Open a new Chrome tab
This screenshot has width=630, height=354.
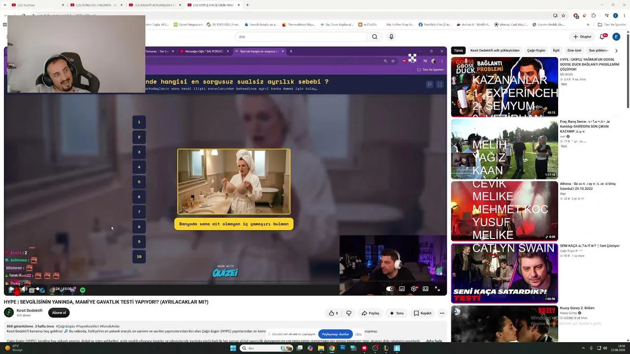tap(247, 5)
